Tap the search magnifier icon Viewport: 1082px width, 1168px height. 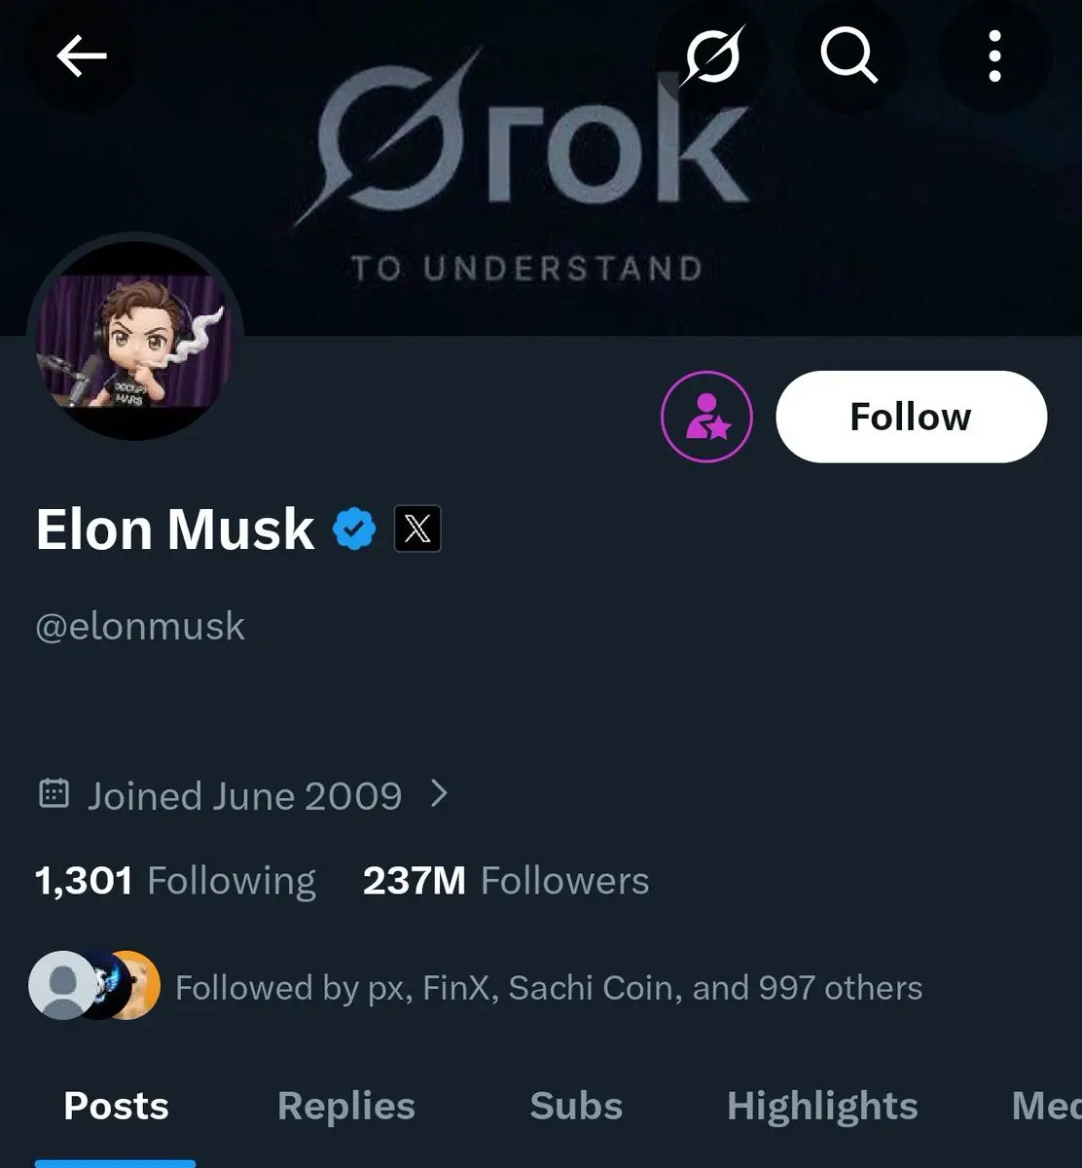(849, 58)
